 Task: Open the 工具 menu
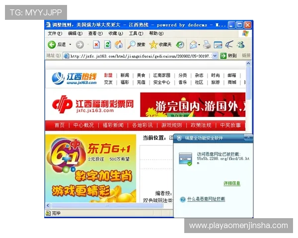click(136, 34)
